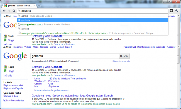The width and height of the screenshot is (181, 109).
Task: Expand the Más dropdown in the navigation bar
Action: (69, 47)
